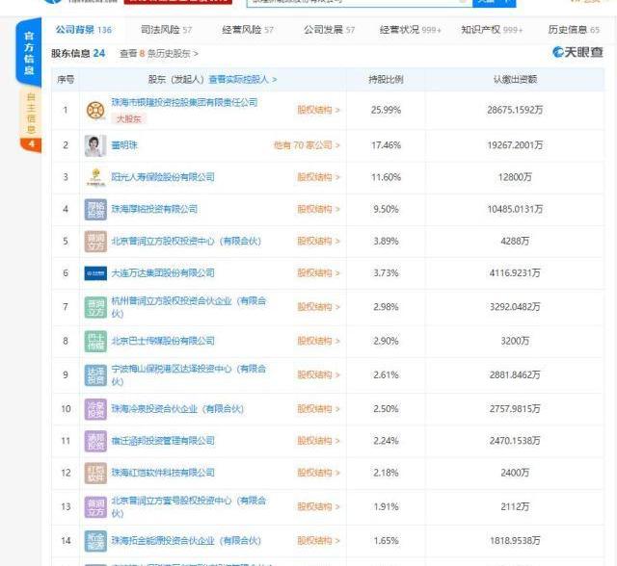Image resolution: width=617 pixels, height=566 pixels.
Task: Open 董明珠 shareholder link
Action: [x=124, y=145]
